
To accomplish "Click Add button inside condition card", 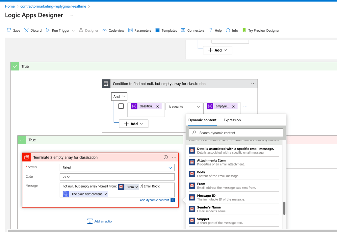I will (x=134, y=124).
